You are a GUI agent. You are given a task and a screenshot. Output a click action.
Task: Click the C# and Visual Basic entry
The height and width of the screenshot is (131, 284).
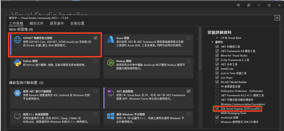[x=231, y=38]
